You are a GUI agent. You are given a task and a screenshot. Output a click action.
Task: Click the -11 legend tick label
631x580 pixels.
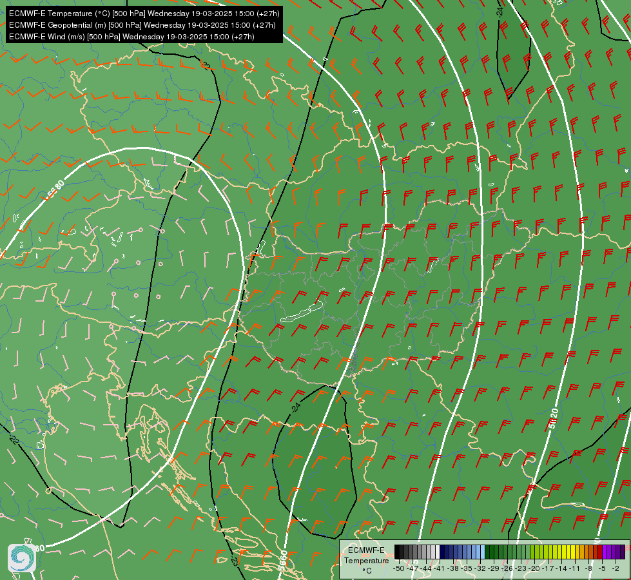(x=574, y=568)
